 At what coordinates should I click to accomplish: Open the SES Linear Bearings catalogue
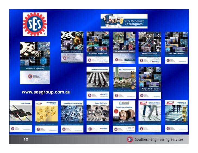click(150, 48)
